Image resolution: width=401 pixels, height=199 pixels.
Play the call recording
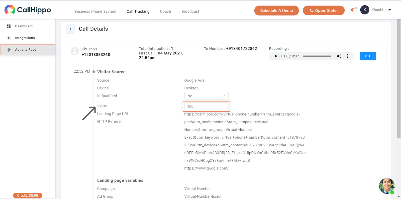click(x=276, y=56)
